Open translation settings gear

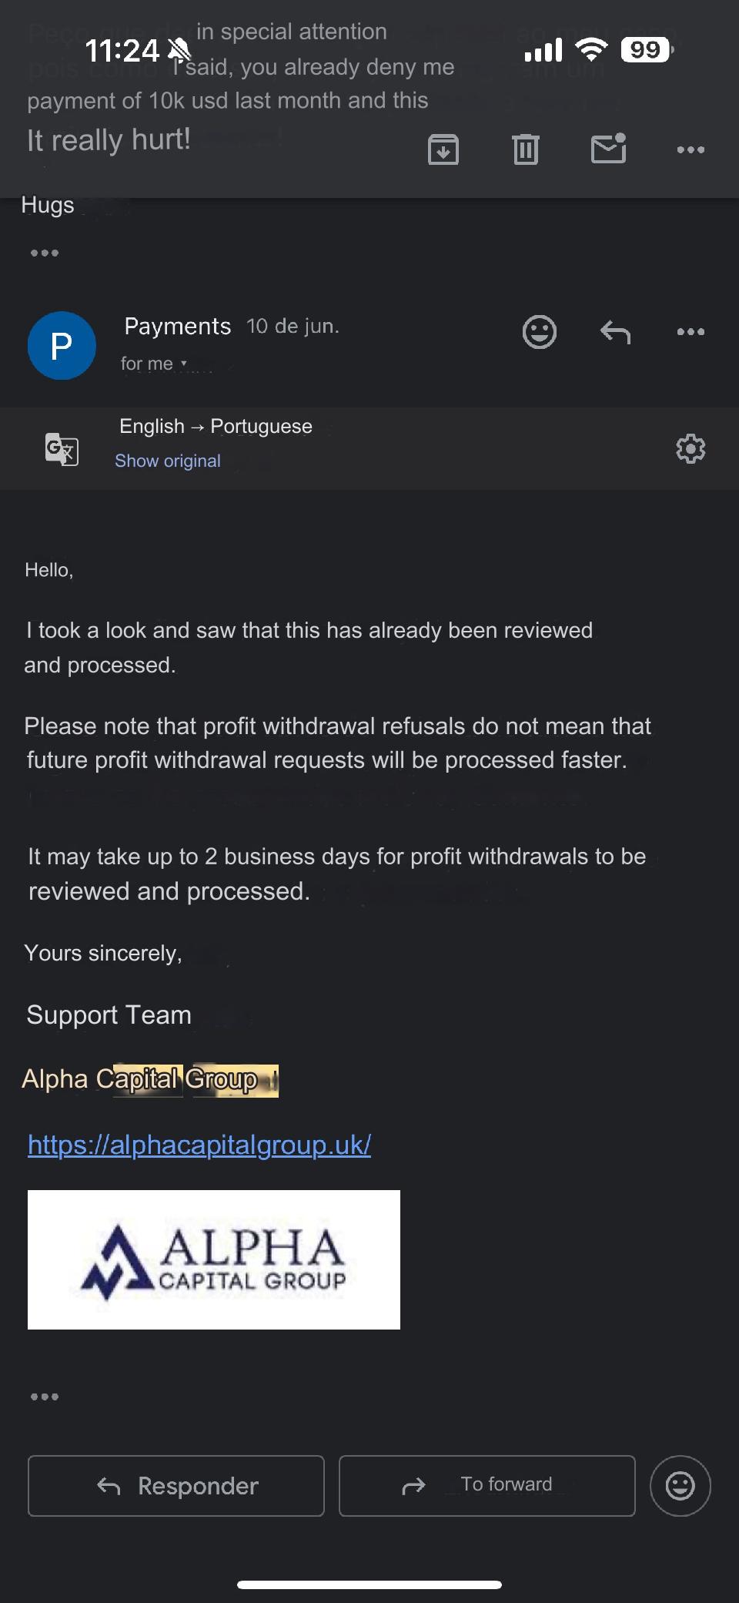click(691, 448)
